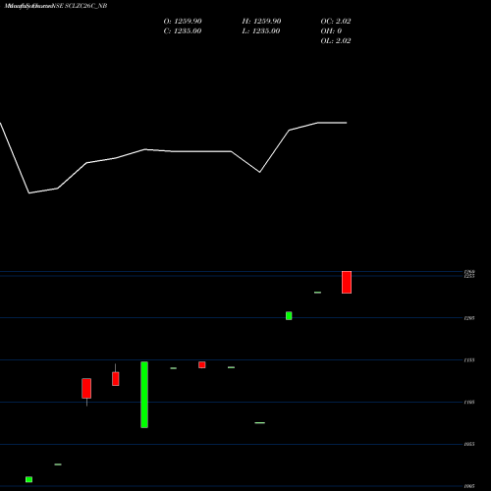Click the SCLZC26C_NB symbol title

pyautogui.click(x=86, y=6)
